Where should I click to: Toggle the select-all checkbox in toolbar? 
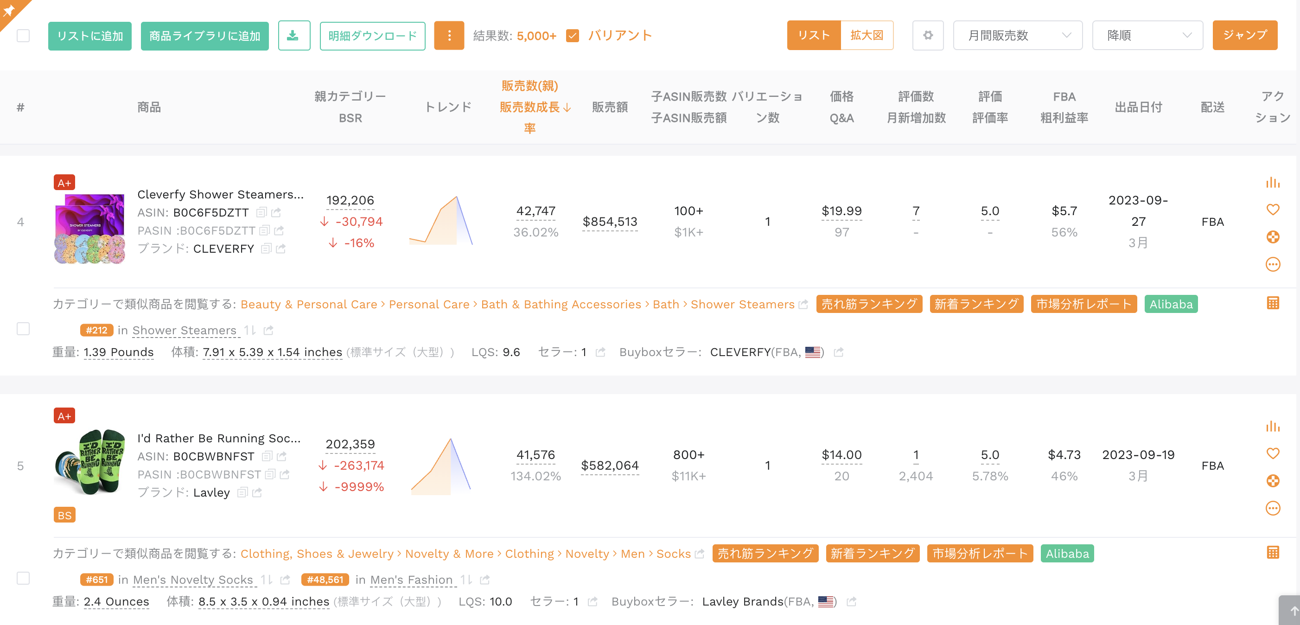[23, 36]
